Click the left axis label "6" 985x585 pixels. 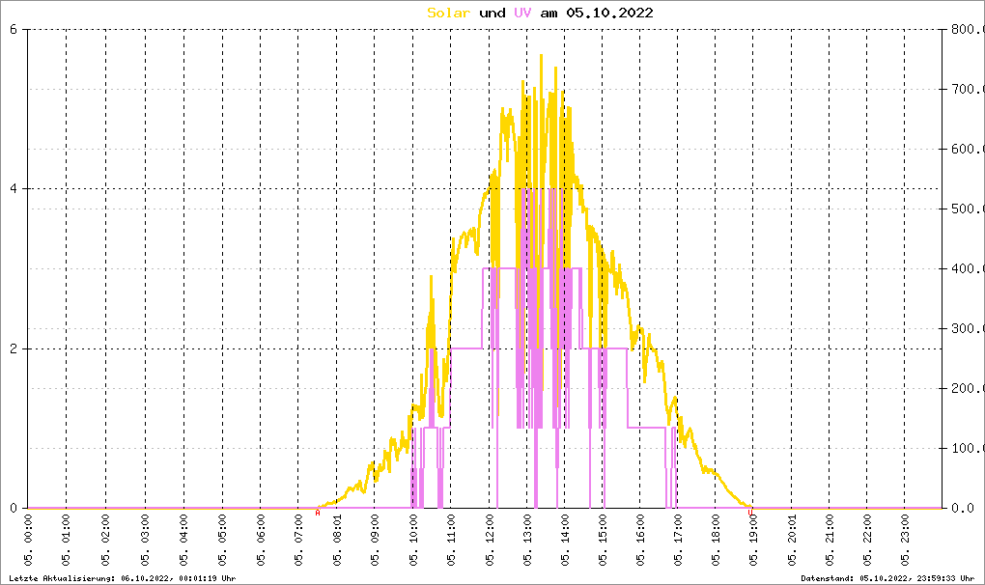[x=14, y=29]
